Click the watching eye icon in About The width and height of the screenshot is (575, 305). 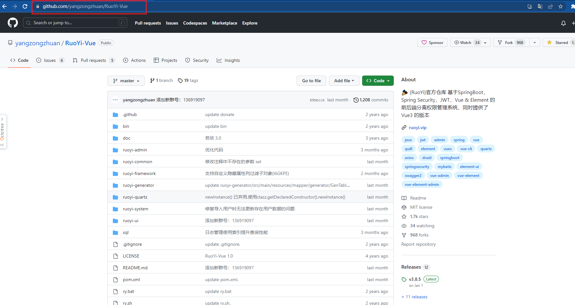[404, 226]
